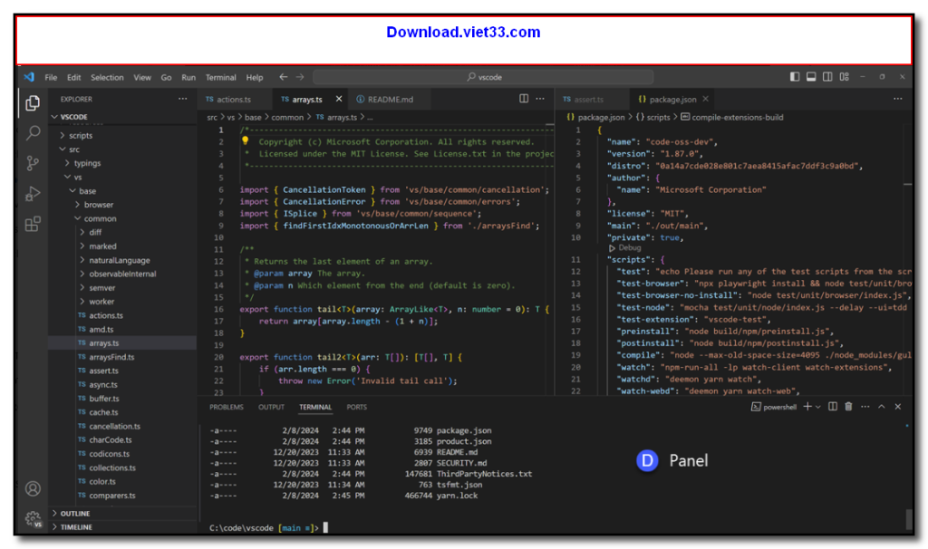Kill the terminal using the trash icon
This screenshot has height=549, width=928.
(848, 407)
